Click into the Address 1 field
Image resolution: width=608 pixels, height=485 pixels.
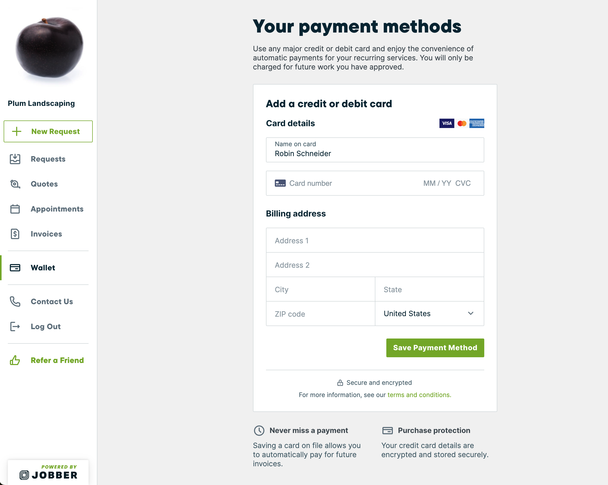(375, 240)
